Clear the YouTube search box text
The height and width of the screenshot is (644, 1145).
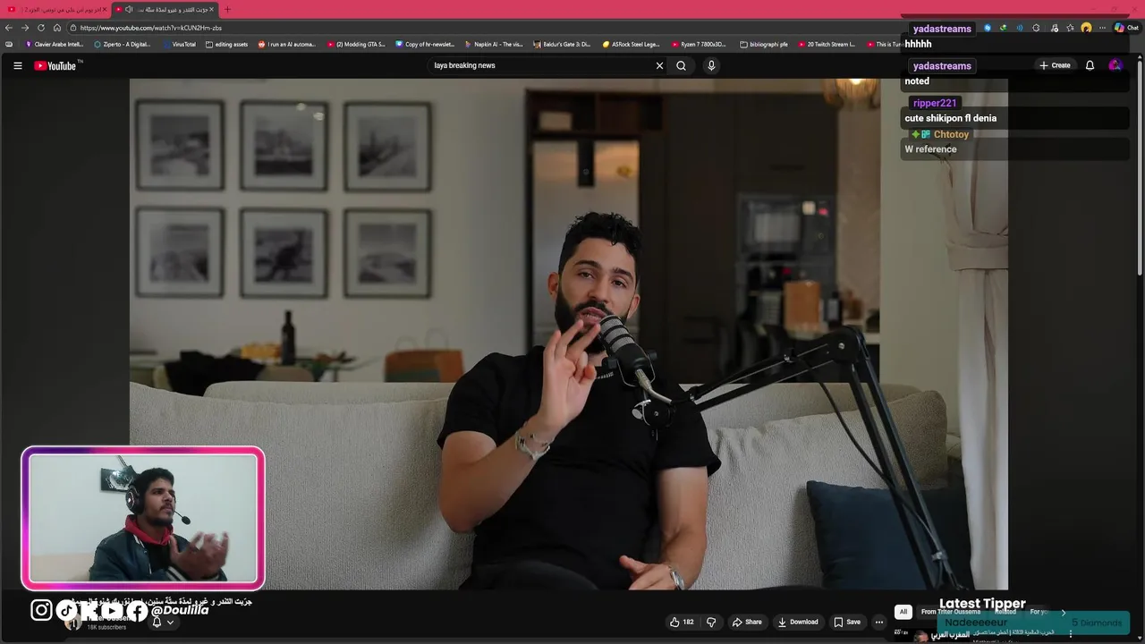(x=660, y=65)
